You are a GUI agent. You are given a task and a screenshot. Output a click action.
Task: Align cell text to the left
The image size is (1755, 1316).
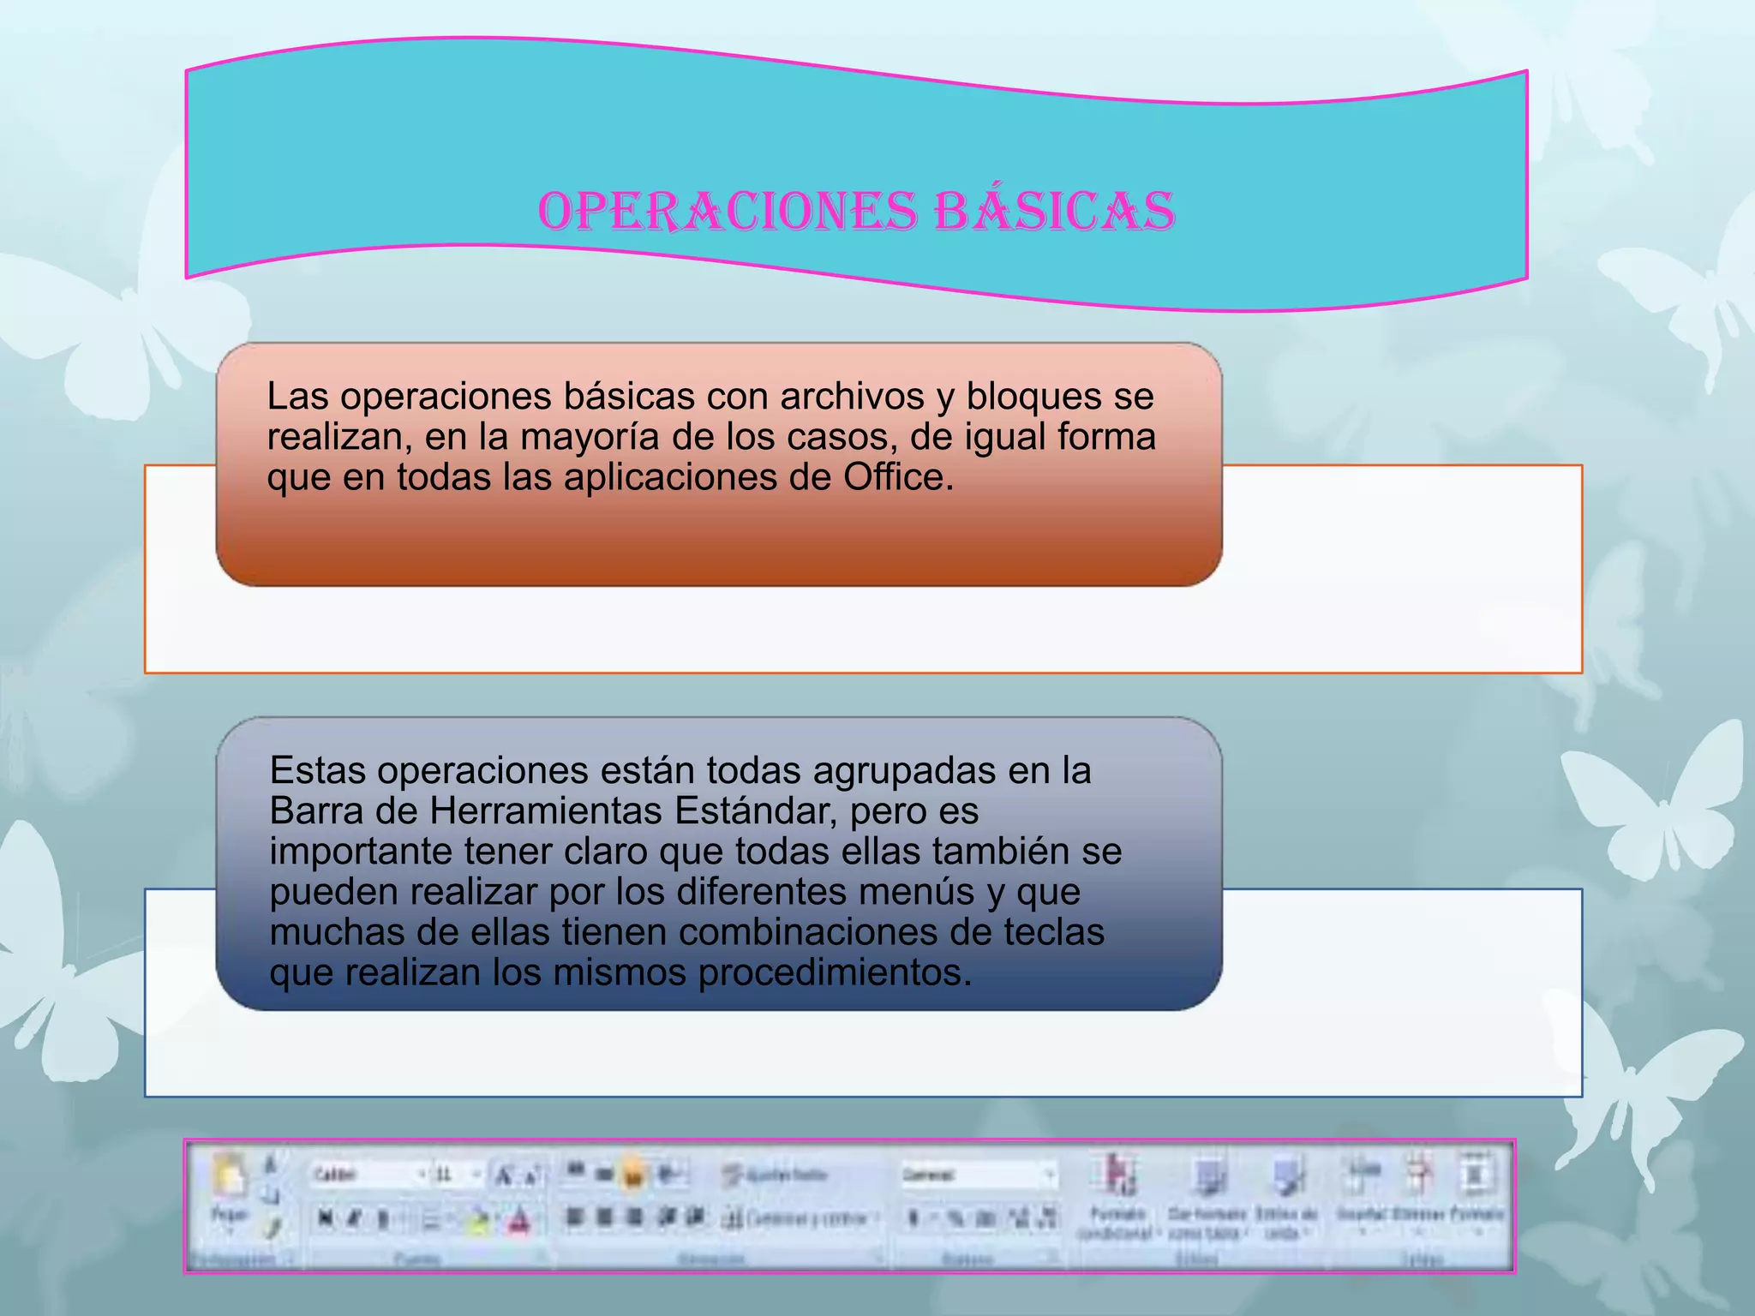(575, 1217)
